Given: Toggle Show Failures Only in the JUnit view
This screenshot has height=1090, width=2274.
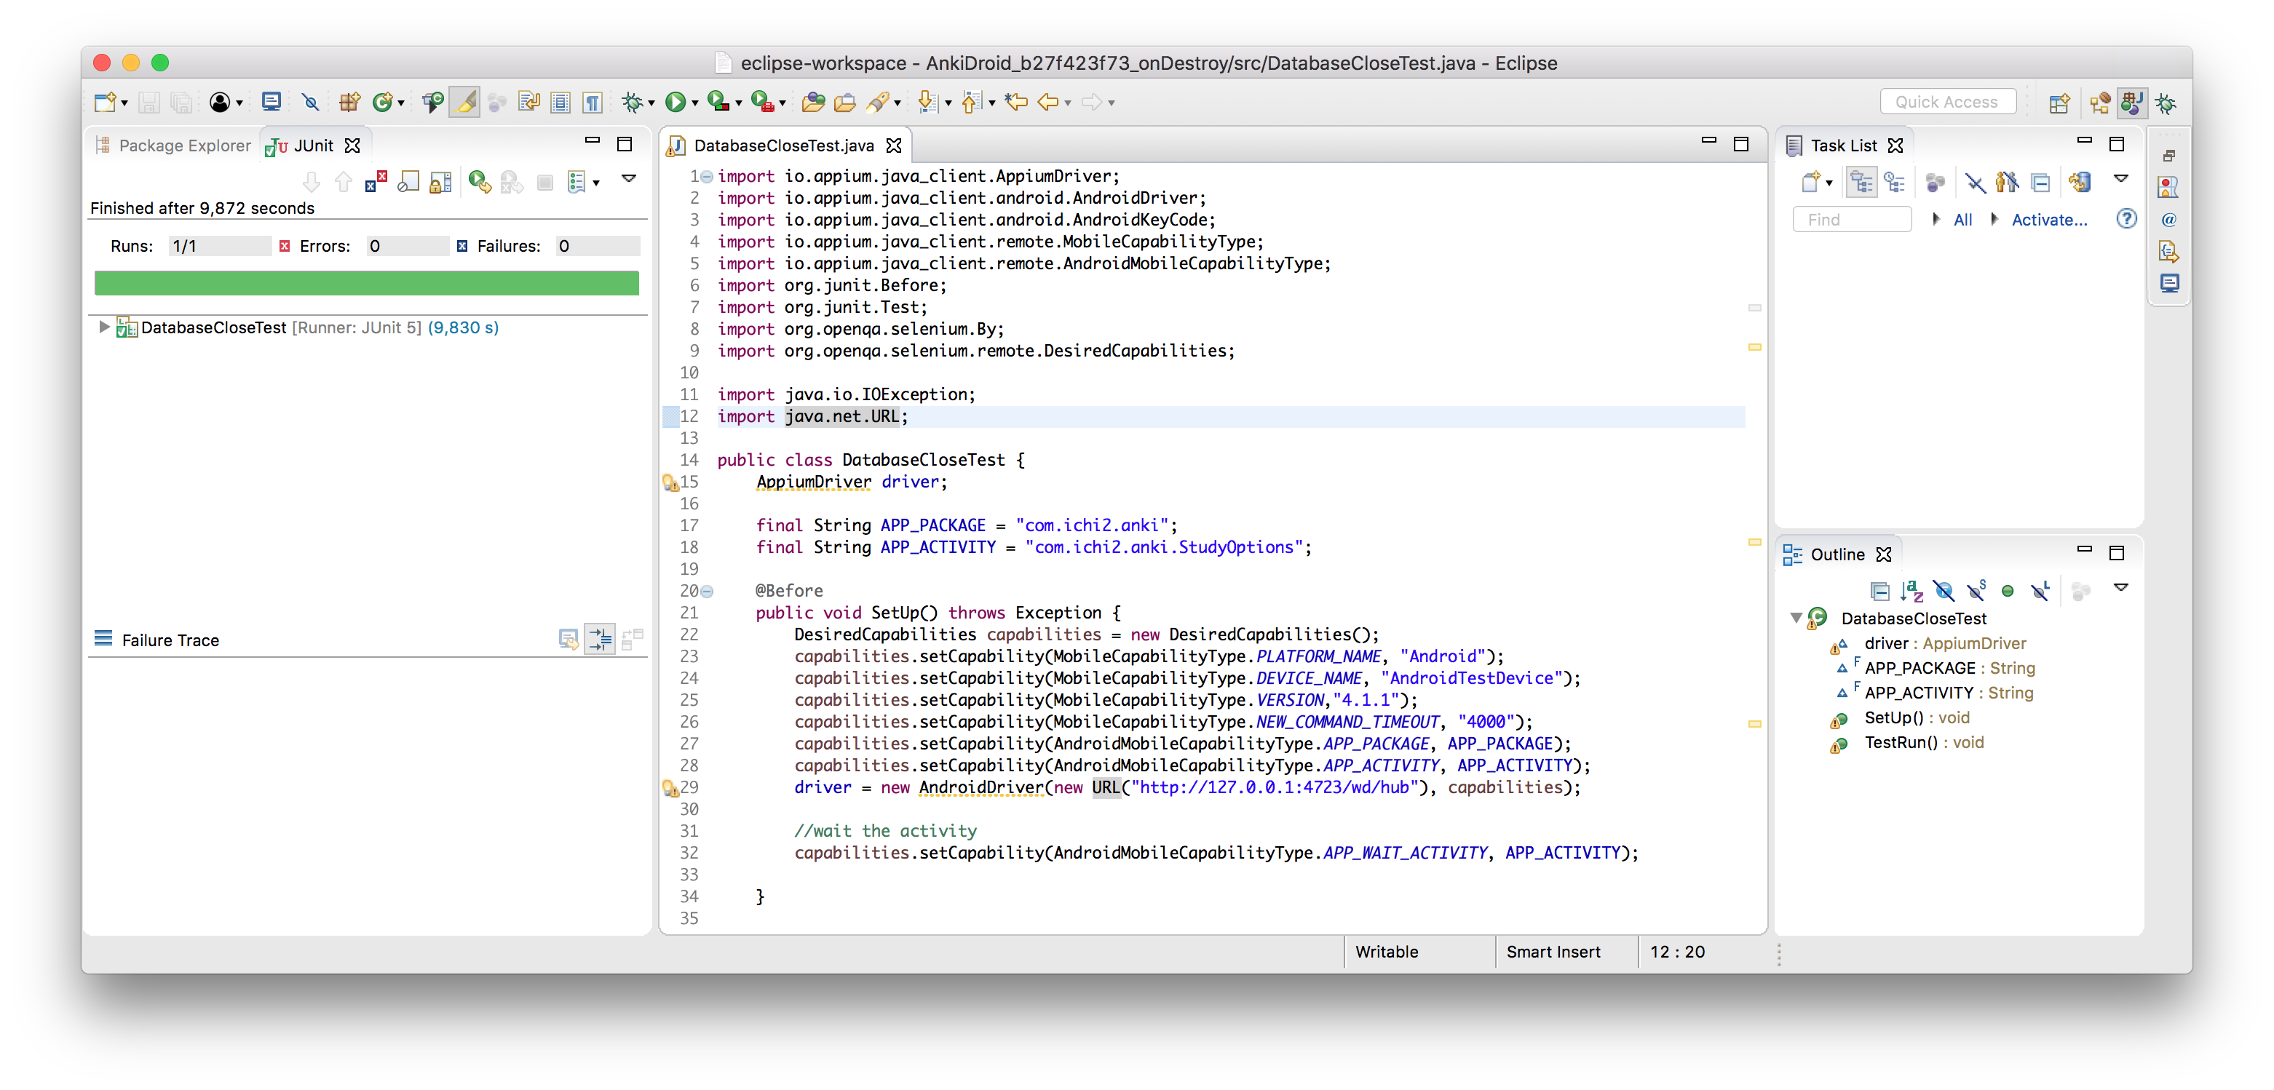Looking at the screenshot, I should pyautogui.click(x=375, y=182).
